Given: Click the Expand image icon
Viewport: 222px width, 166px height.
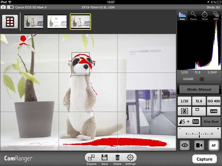Looking at the screenshot, I should (x=91, y=158).
